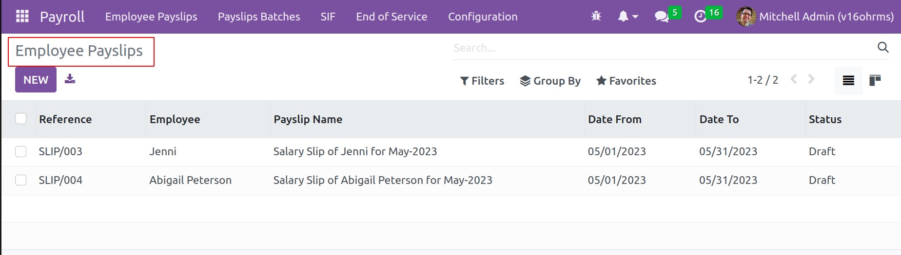
Task: Open the activities clock icon
Action: [701, 17]
